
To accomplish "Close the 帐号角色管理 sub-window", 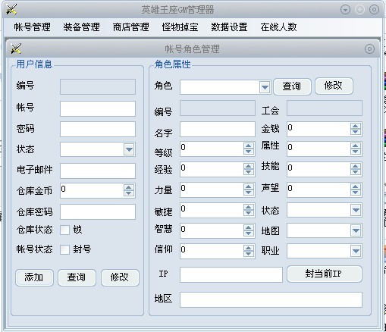I will click(369, 49).
